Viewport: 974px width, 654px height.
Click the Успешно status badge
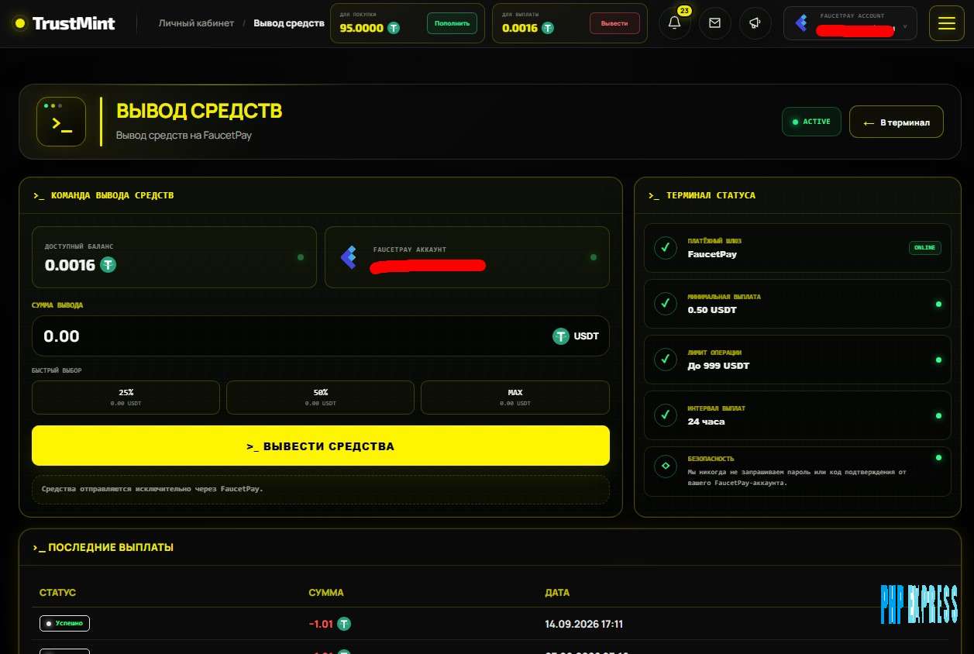click(65, 623)
